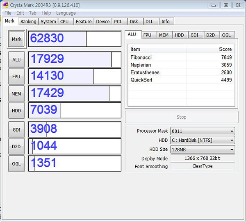This screenshot has width=246, height=222.
Task: Run the HDD benchmark button
Action: (x=16, y=111)
